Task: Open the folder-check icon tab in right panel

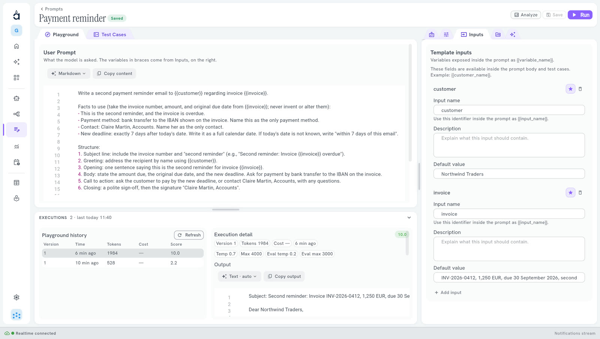Action: tap(498, 34)
